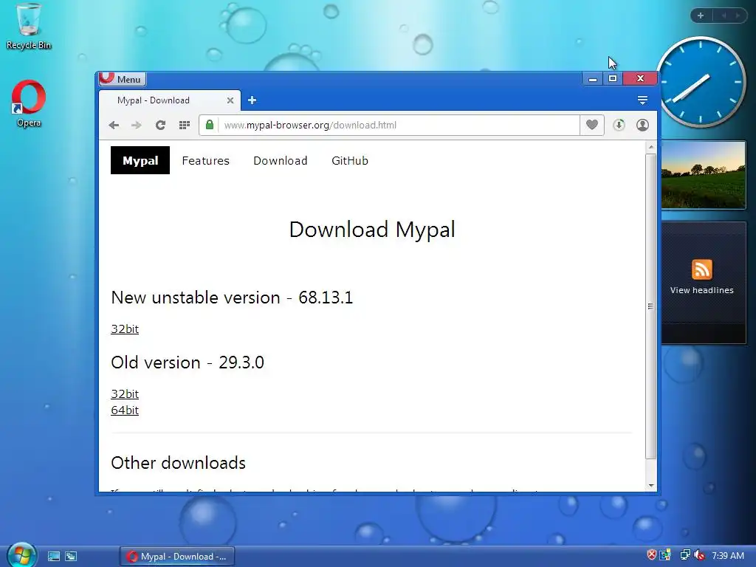This screenshot has width=756, height=567.
Task: Open the Features nav link
Action: point(205,160)
